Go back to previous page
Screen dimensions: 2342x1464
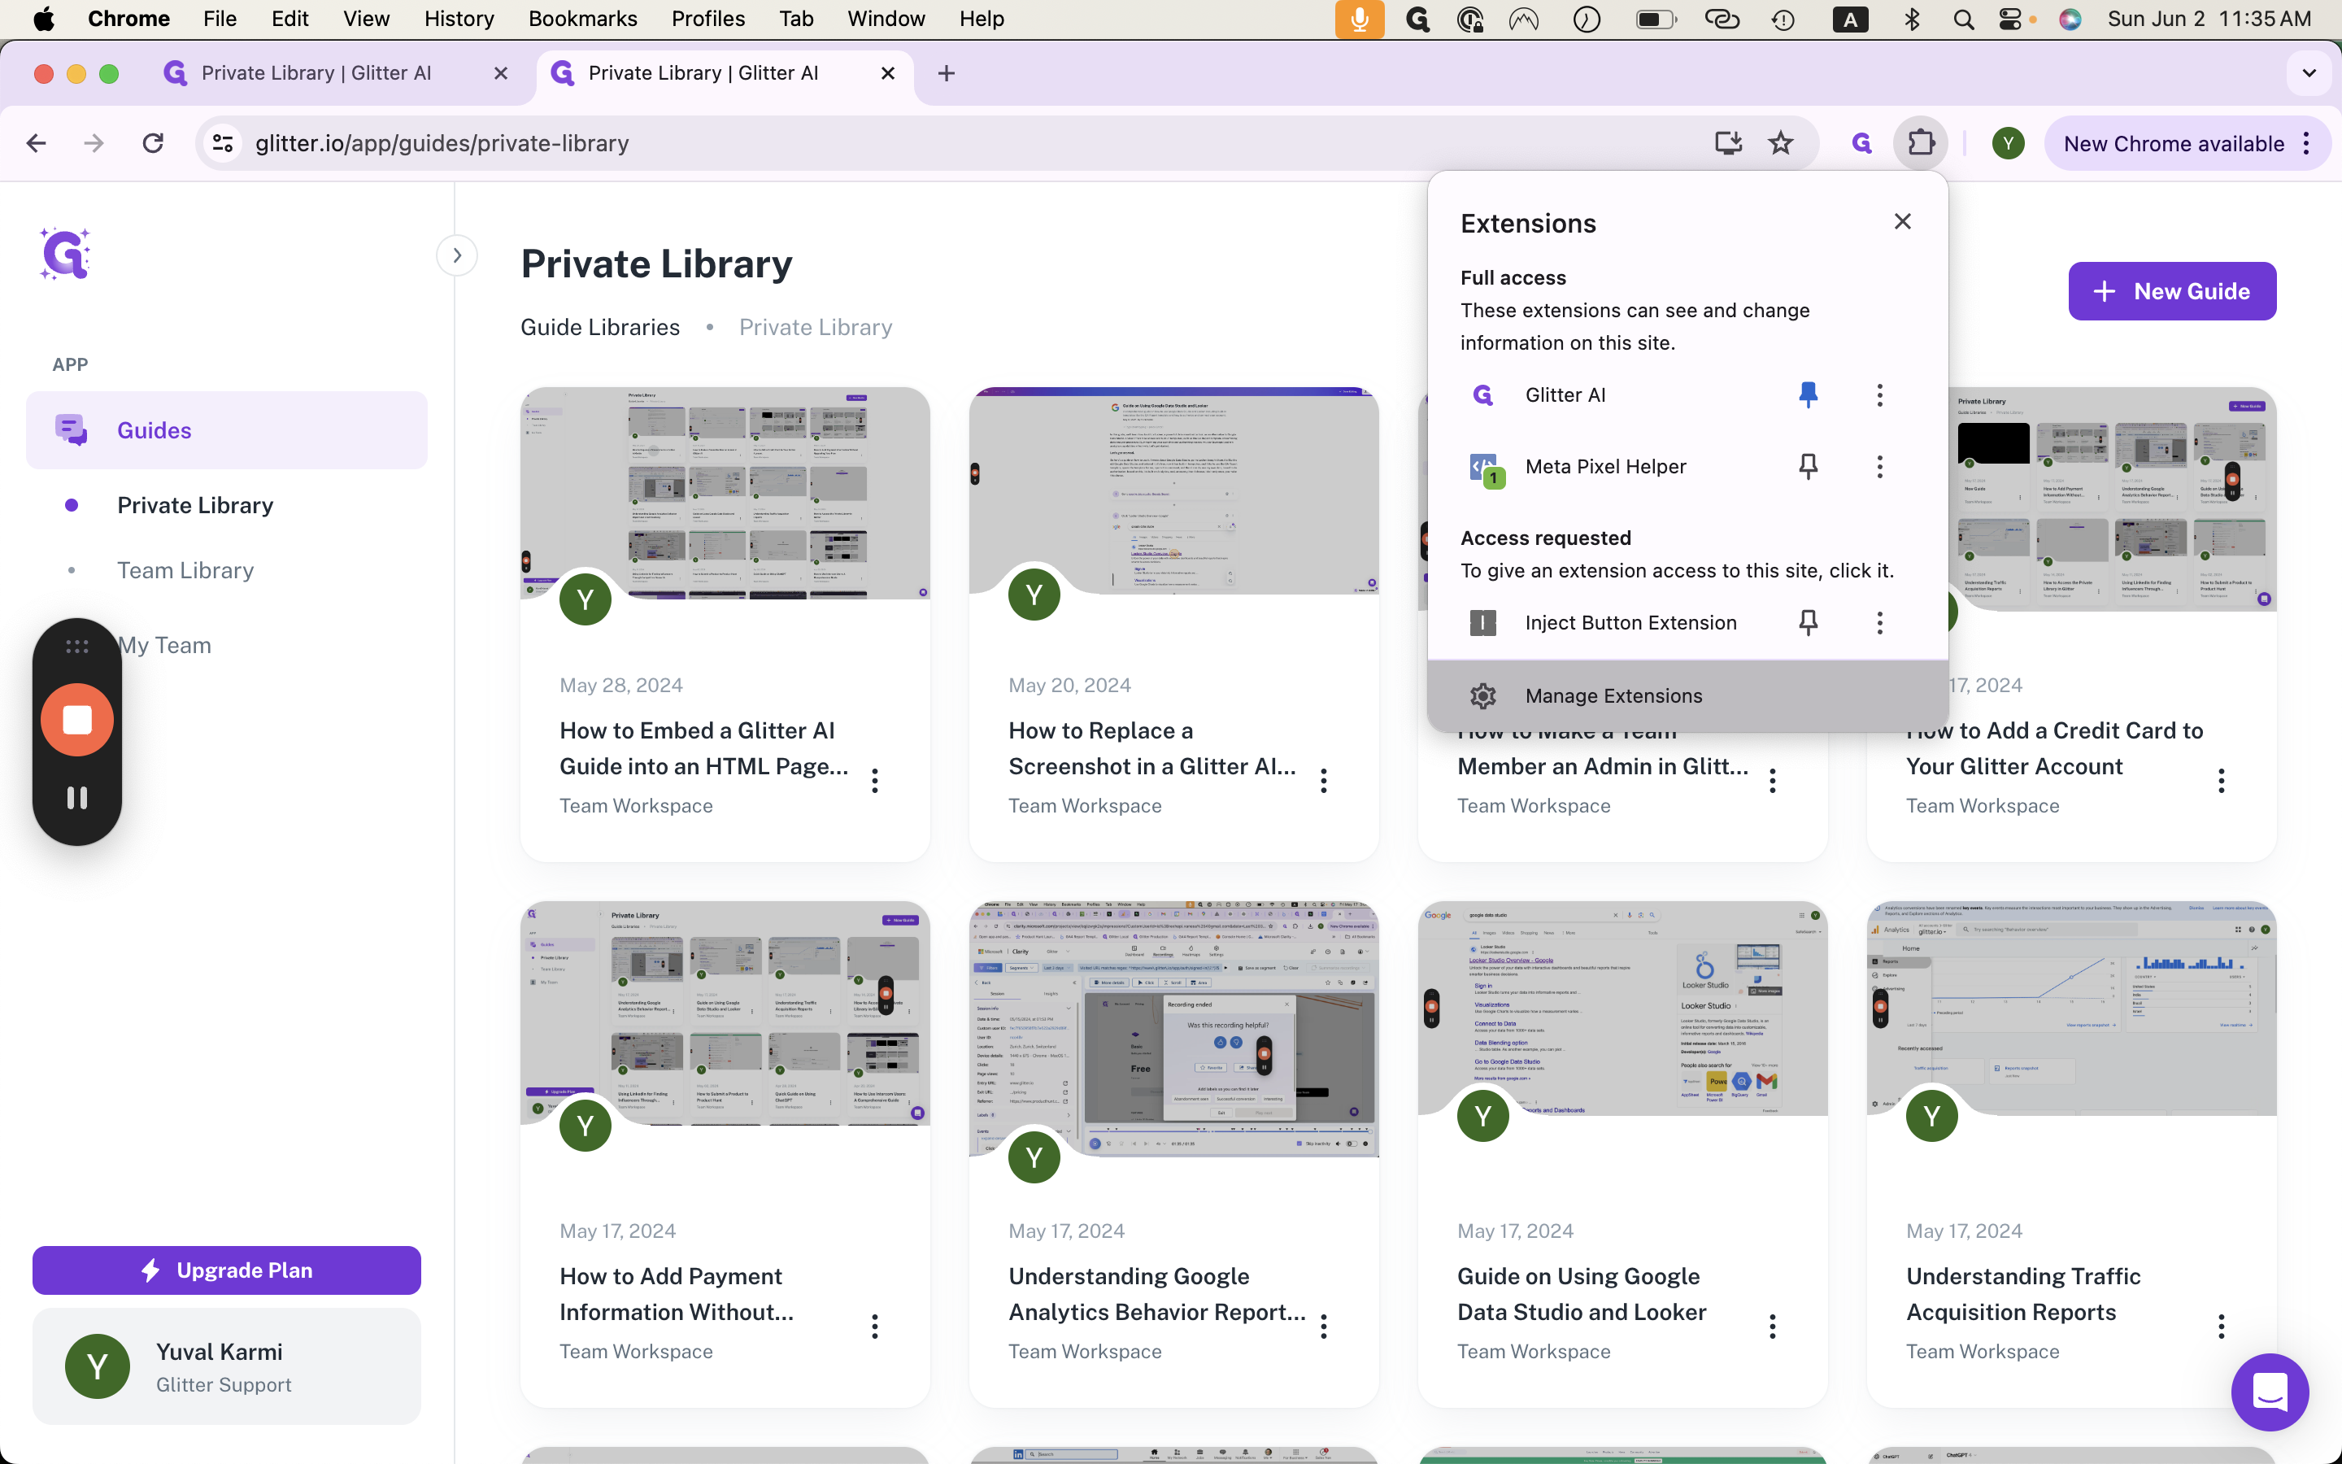(x=37, y=143)
